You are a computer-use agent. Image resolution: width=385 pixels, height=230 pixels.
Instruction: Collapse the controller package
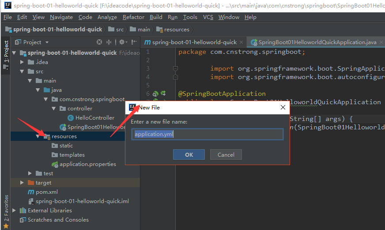(x=53, y=109)
